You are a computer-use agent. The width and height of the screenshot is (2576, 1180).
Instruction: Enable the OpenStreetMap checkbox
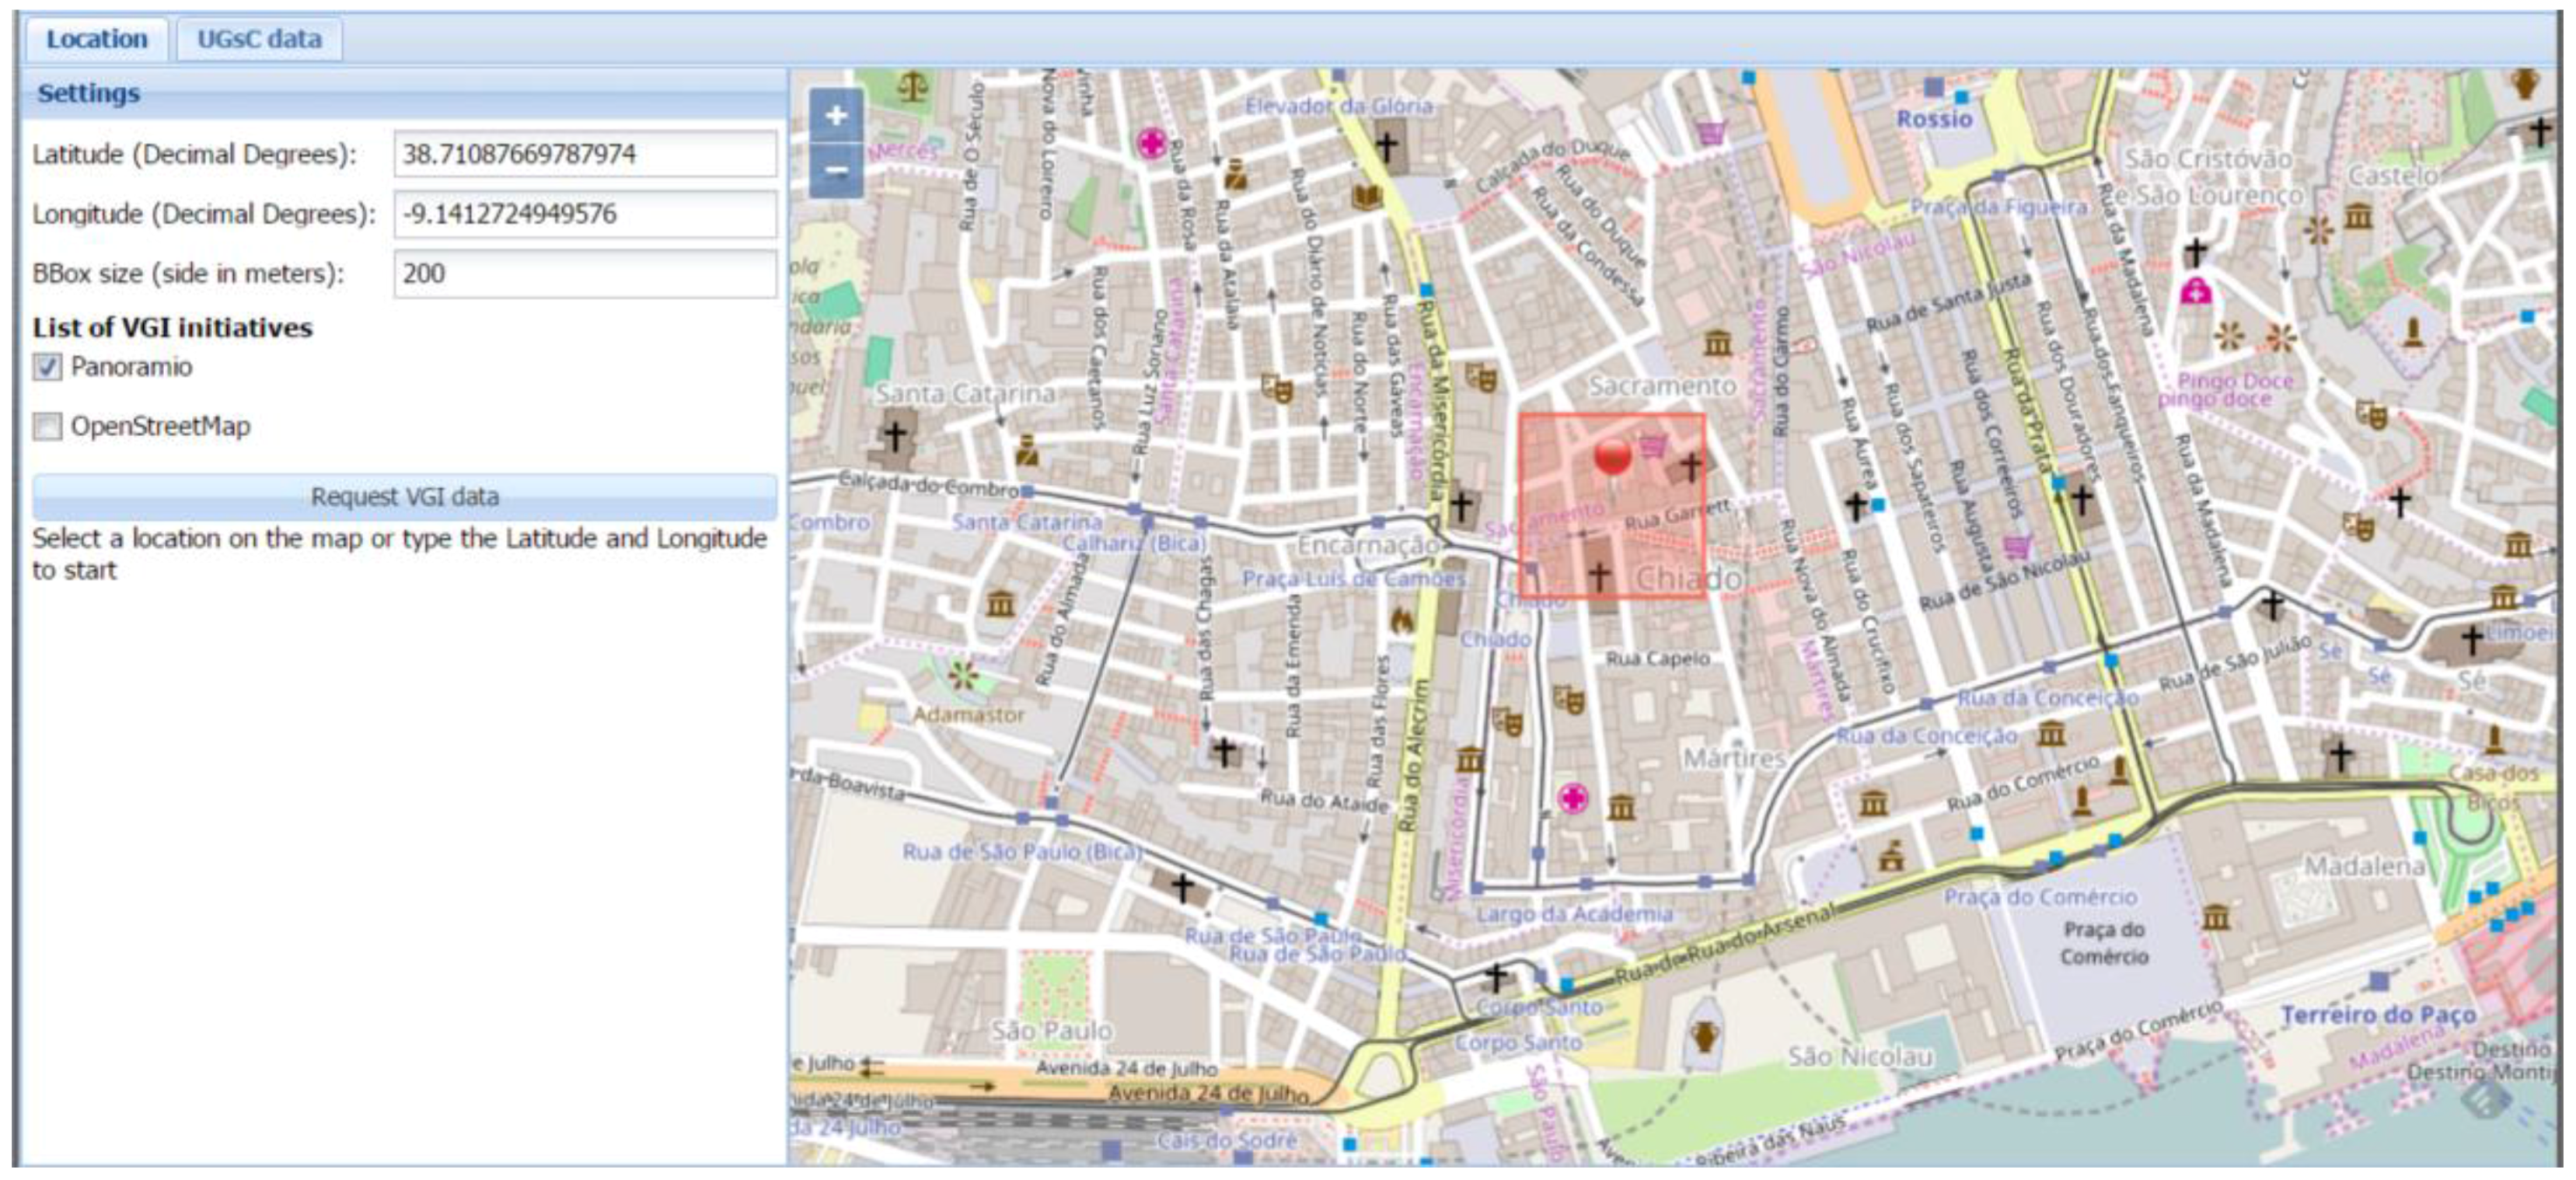coord(47,426)
